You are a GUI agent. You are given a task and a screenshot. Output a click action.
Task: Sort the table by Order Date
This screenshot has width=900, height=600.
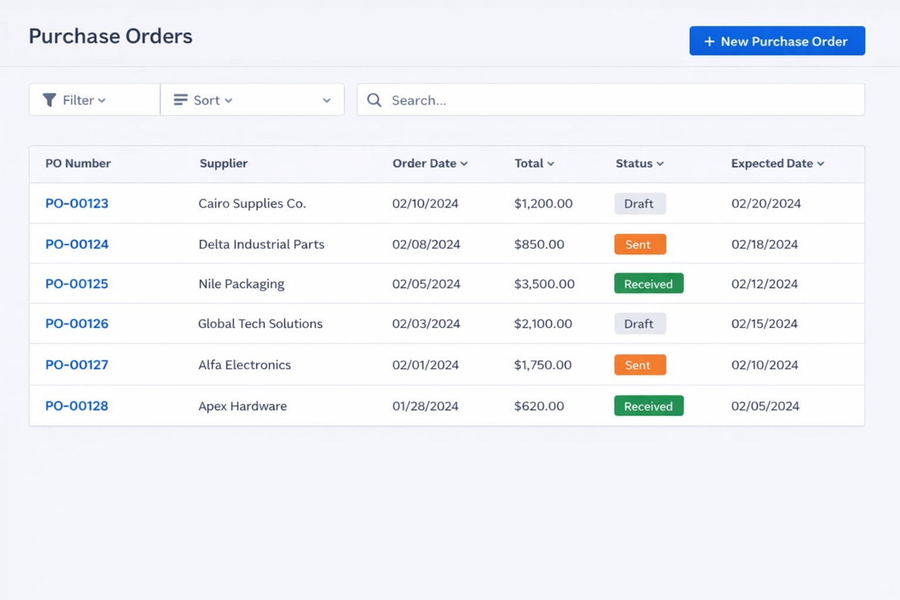click(429, 163)
